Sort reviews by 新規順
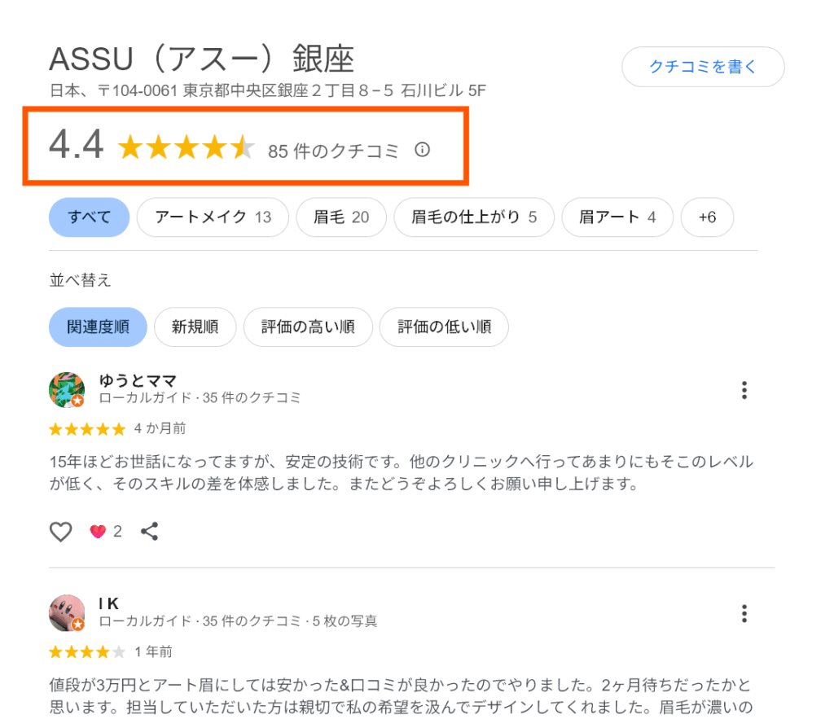The image size is (834, 719). [195, 327]
